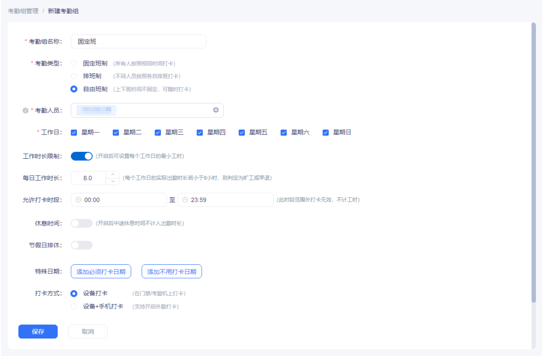Select the 排班制 radio option
542x356 pixels.
point(74,76)
